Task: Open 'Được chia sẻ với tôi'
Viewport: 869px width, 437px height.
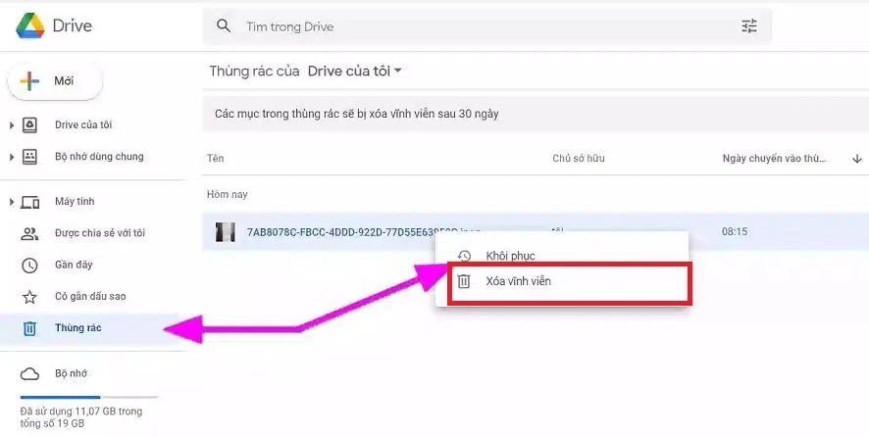Action: pos(100,233)
